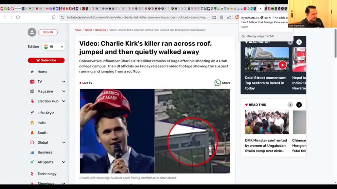The height and width of the screenshot is (189, 337).
Task: Open 'DMK Minister confronted by women' headline
Action: [266, 146]
